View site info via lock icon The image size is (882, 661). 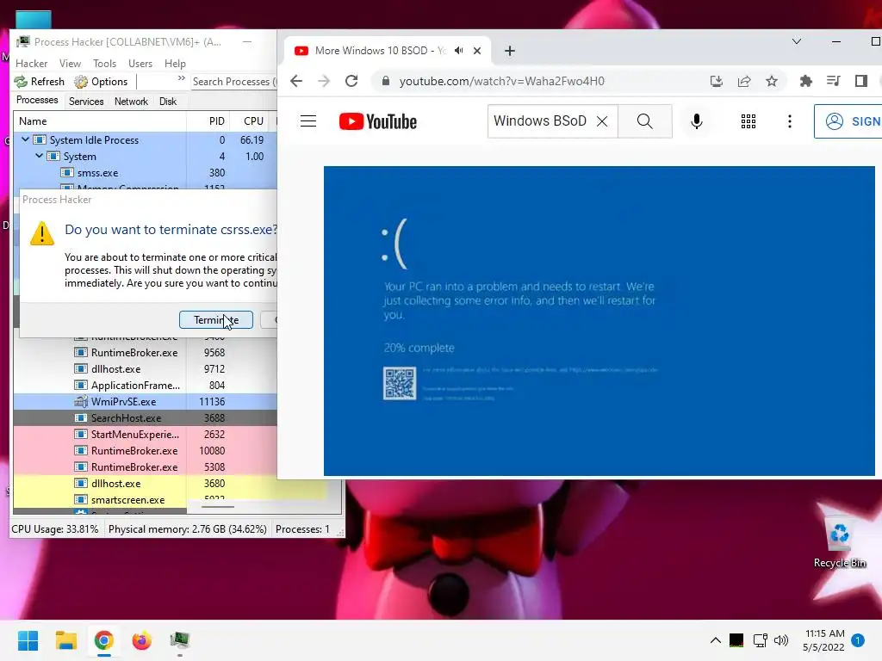click(385, 81)
